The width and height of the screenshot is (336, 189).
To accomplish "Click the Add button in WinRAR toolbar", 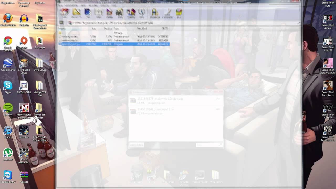I will click(64, 13).
